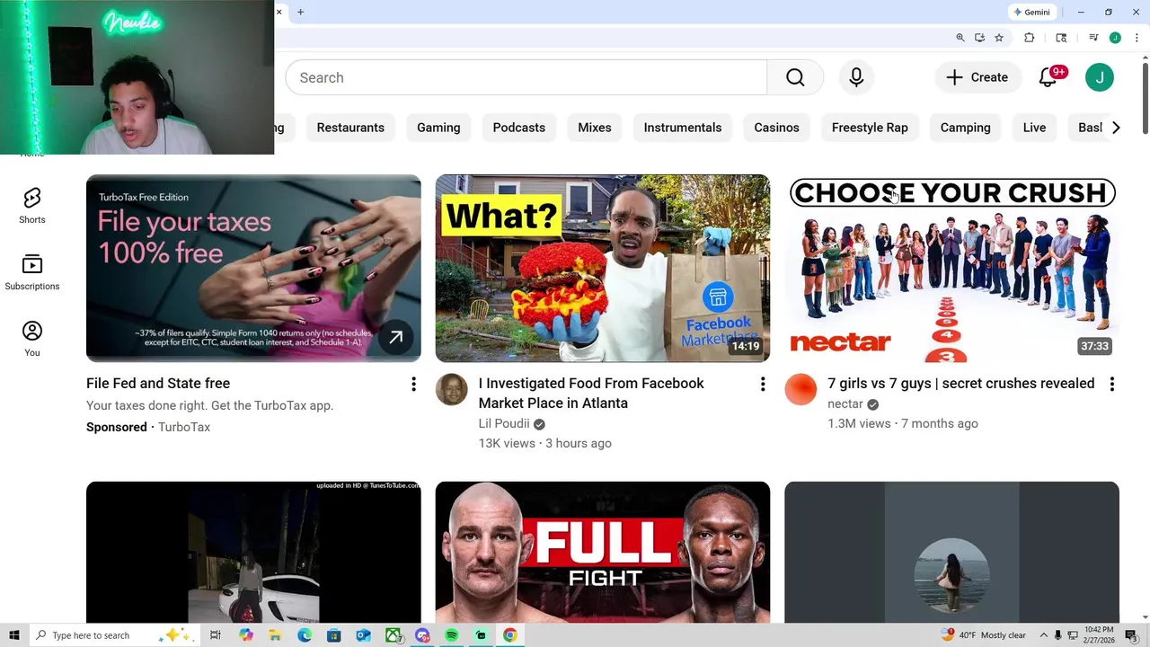Select the Casinos category chip
Image resolution: width=1150 pixels, height=647 pixels.
pyautogui.click(x=776, y=128)
